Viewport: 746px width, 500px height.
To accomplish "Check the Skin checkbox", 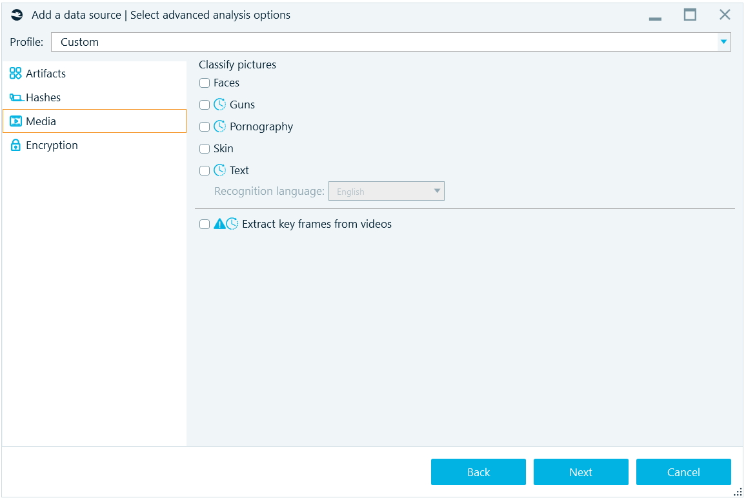I will point(205,148).
